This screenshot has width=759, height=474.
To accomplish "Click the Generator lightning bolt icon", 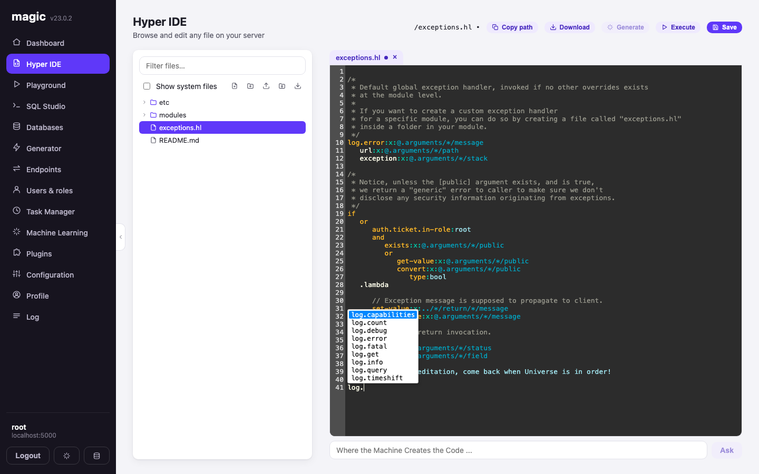I will (16, 147).
